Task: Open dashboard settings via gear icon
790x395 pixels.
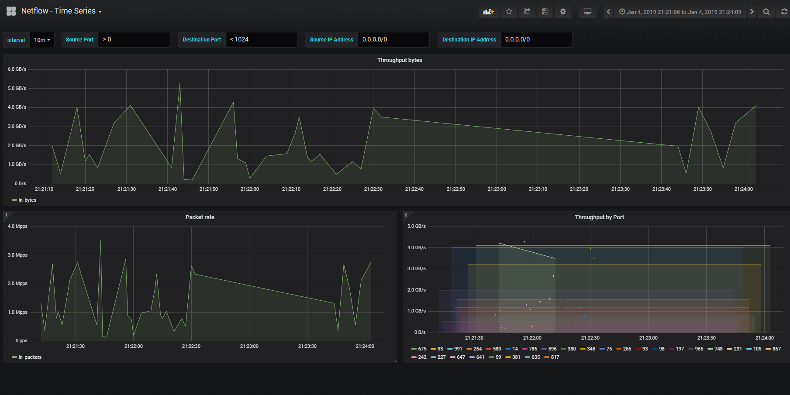Action: click(x=563, y=11)
